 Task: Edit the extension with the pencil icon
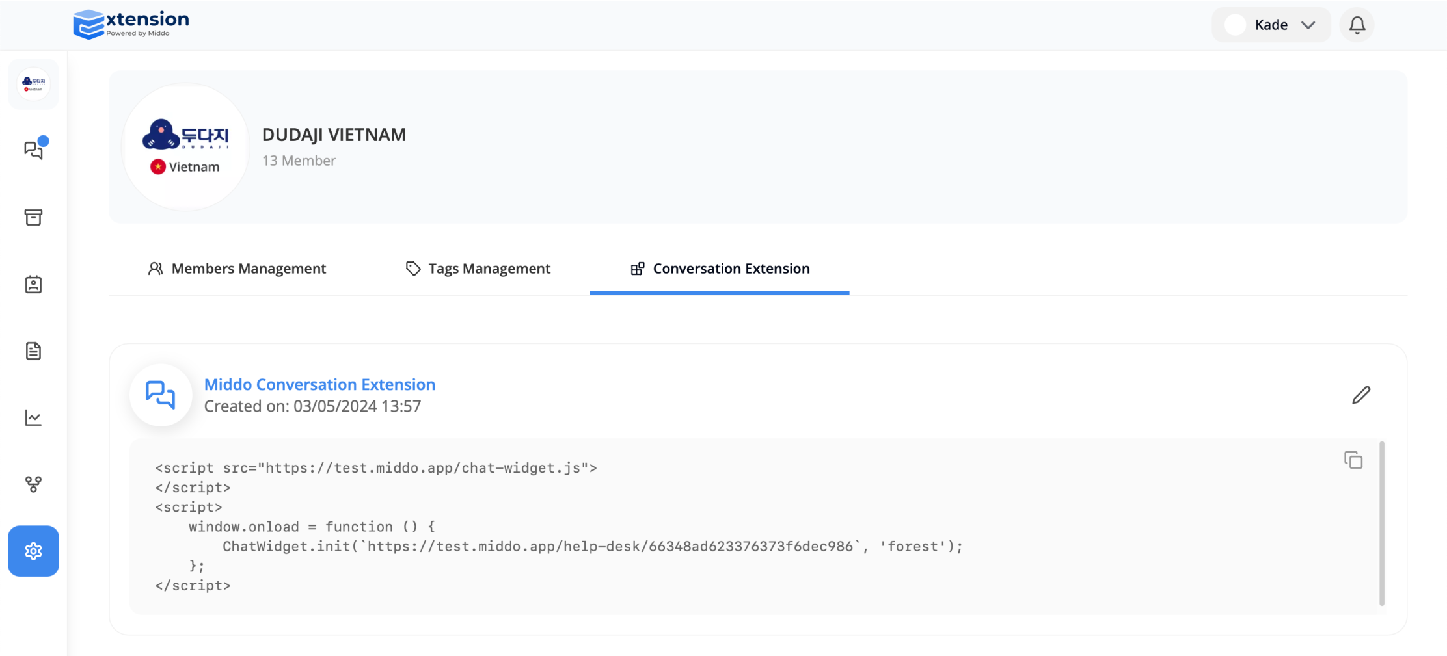click(x=1361, y=395)
